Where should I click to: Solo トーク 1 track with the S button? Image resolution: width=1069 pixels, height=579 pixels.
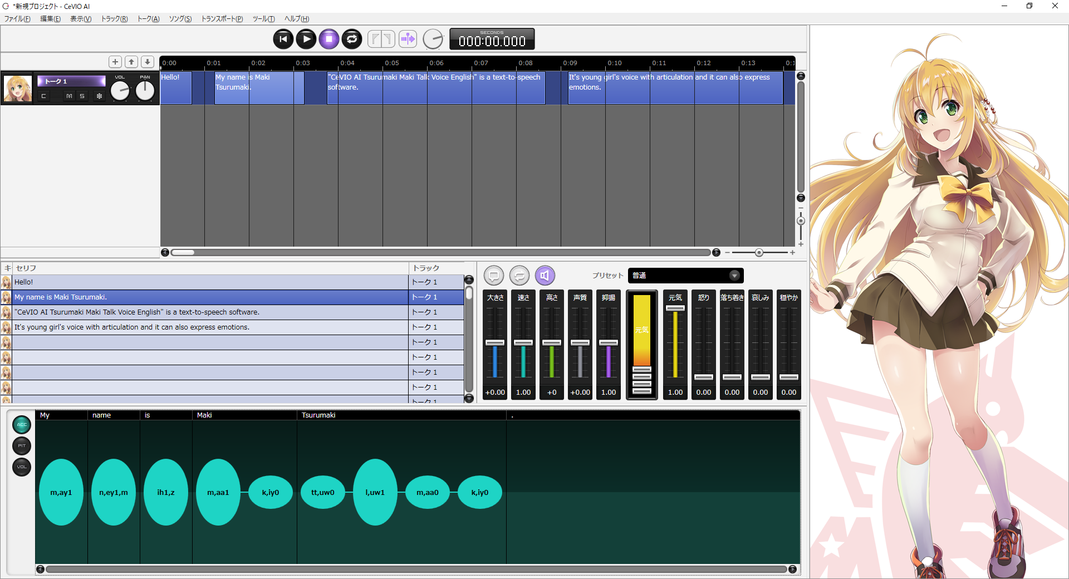[82, 96]
